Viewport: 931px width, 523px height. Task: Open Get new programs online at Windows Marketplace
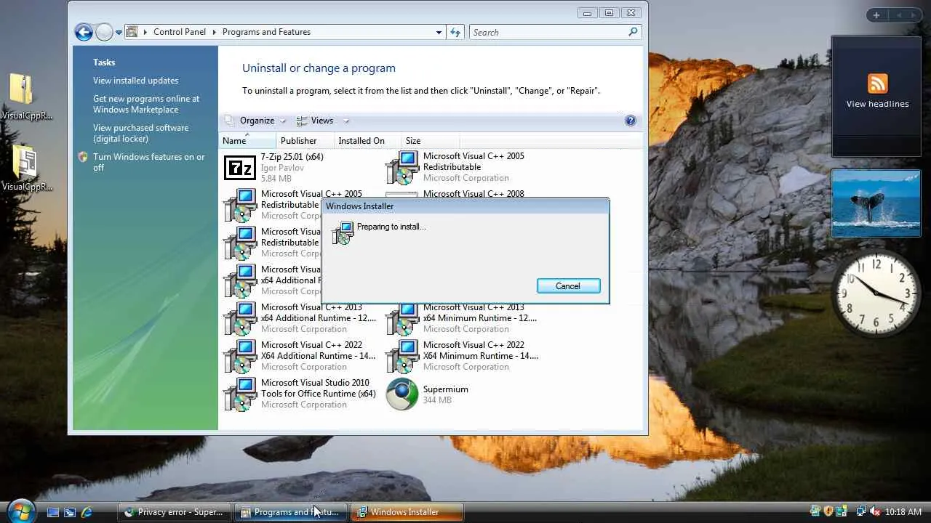146,104
